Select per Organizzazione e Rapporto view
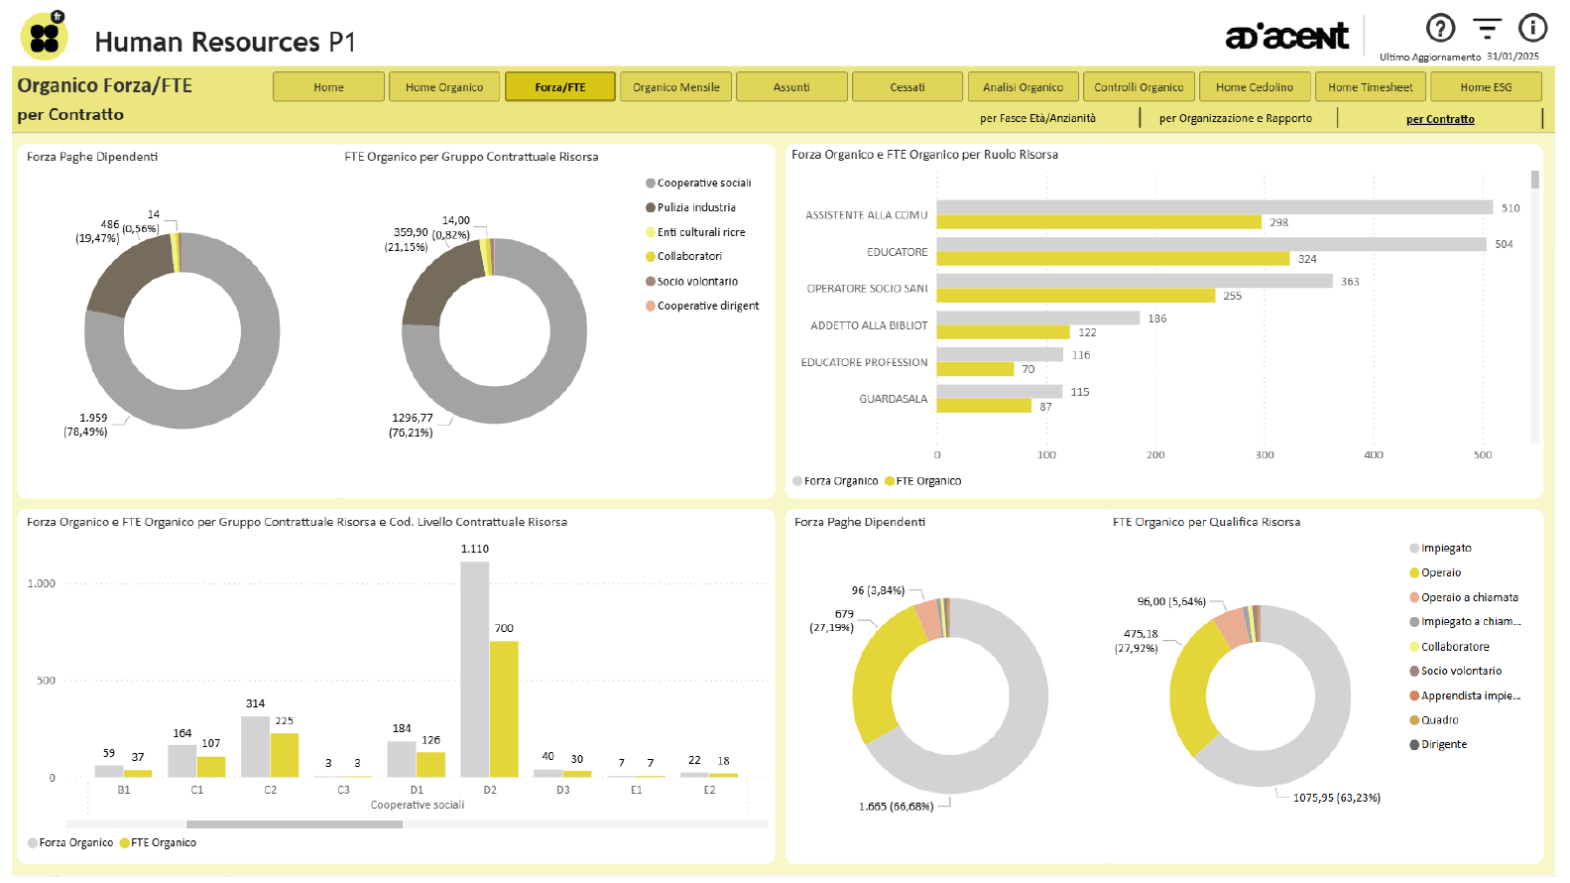 pyautogui.click(x=1235, y=119)
